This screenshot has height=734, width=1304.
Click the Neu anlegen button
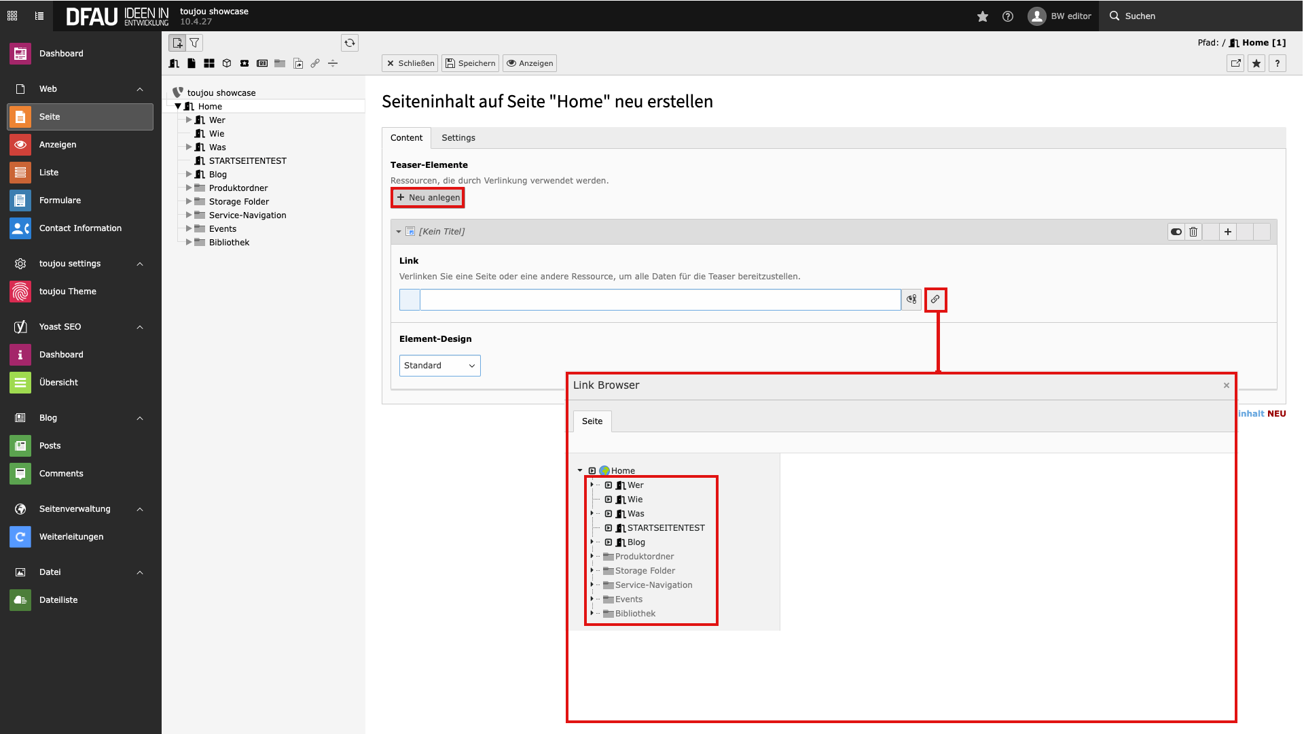pos(428,198)
